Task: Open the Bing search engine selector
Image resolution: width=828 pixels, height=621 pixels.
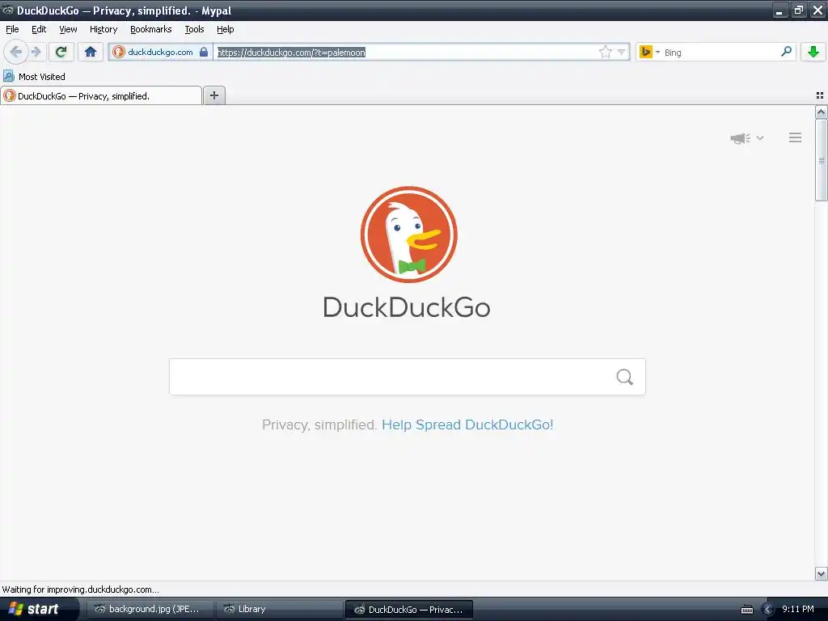Action: coord(649,52)
